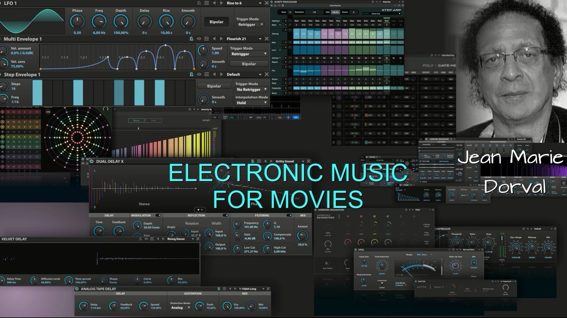
Task: Select previous preset arrow in Multi Envelope 1
Action: (x=214, y=39)
